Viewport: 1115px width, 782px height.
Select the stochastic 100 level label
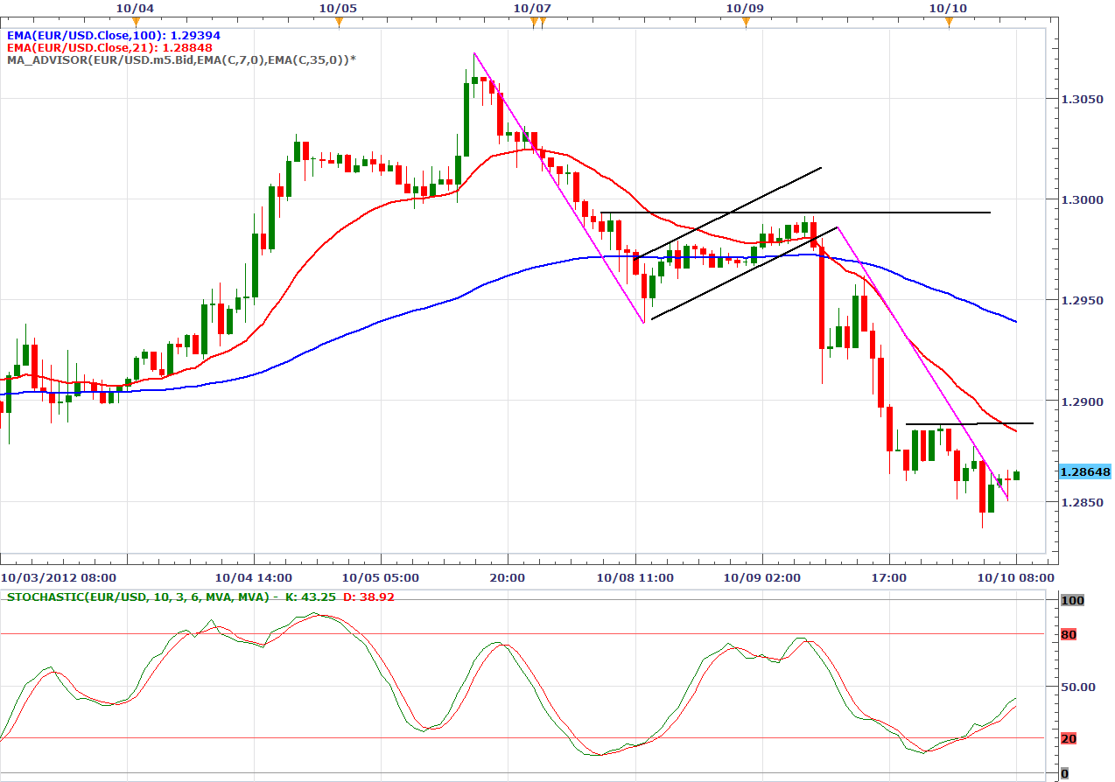pos(1069,600)
